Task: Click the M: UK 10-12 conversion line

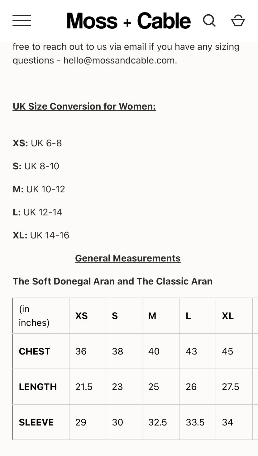Action: 39,189
